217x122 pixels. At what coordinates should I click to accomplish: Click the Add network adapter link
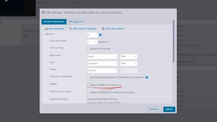(x=84, y=28)
